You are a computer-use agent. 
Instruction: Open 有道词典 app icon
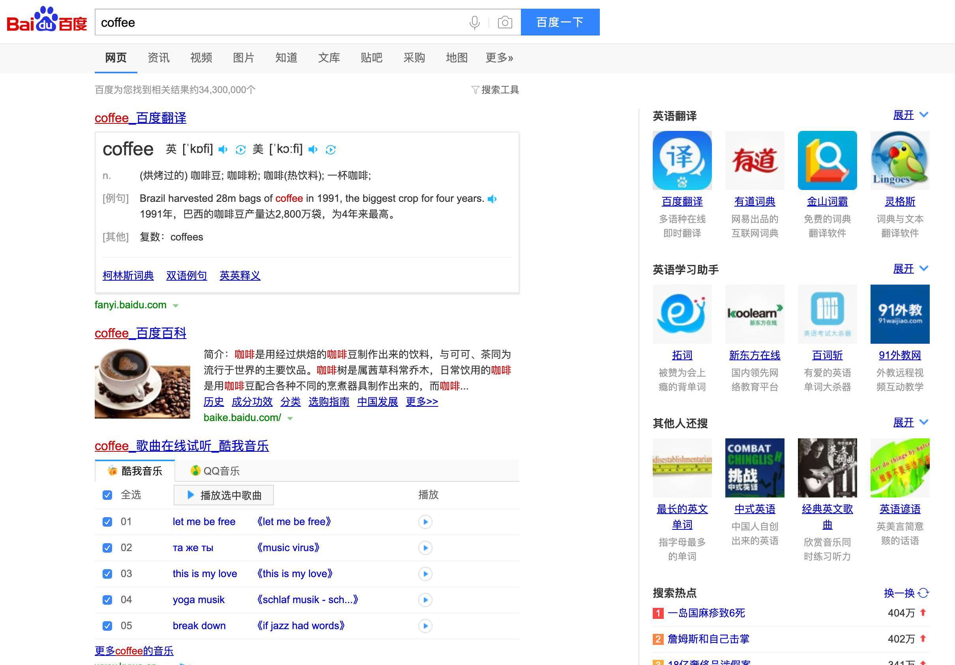coord(755,160)
